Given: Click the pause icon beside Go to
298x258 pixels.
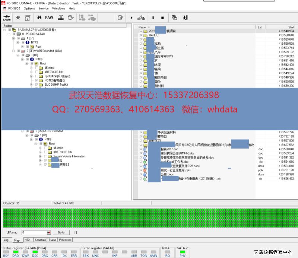Looking at the screenshot, I should click(x=76, y=232).
